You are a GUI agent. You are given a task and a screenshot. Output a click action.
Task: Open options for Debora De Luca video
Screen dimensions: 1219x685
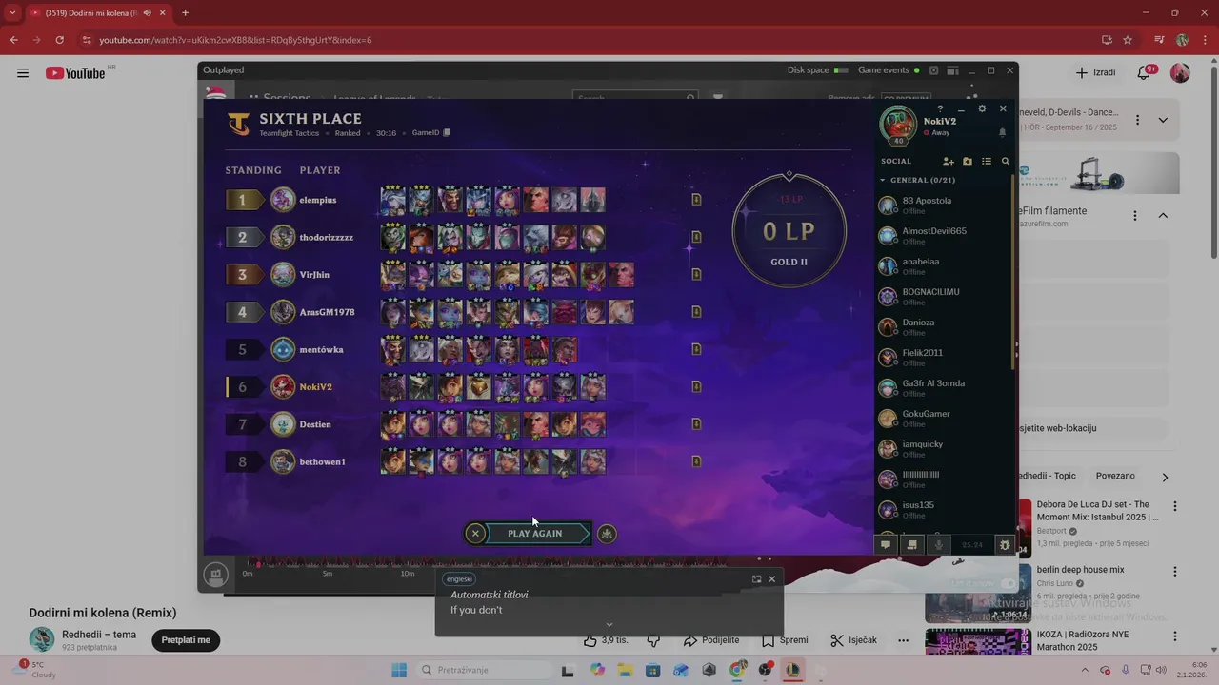1174,506
